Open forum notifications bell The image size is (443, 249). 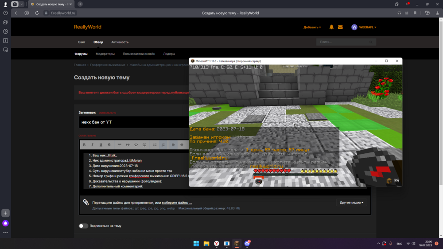tap(331, 27)
